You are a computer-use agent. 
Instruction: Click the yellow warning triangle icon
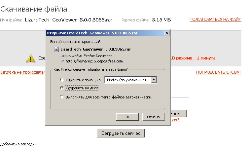[x=30, y=58]
